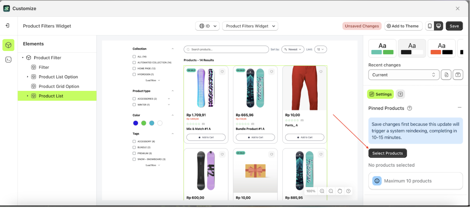Tick the ACCESSORIES product type checkbox
This screenshot has height=209, width=471.
point(134,99)
